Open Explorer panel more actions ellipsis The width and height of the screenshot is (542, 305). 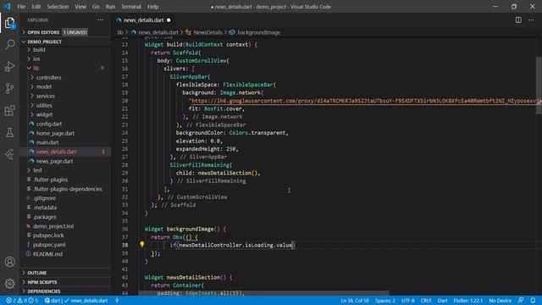[100, 20]
